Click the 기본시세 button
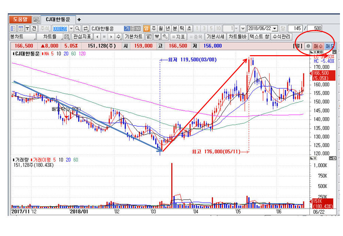 click(215, 36)
